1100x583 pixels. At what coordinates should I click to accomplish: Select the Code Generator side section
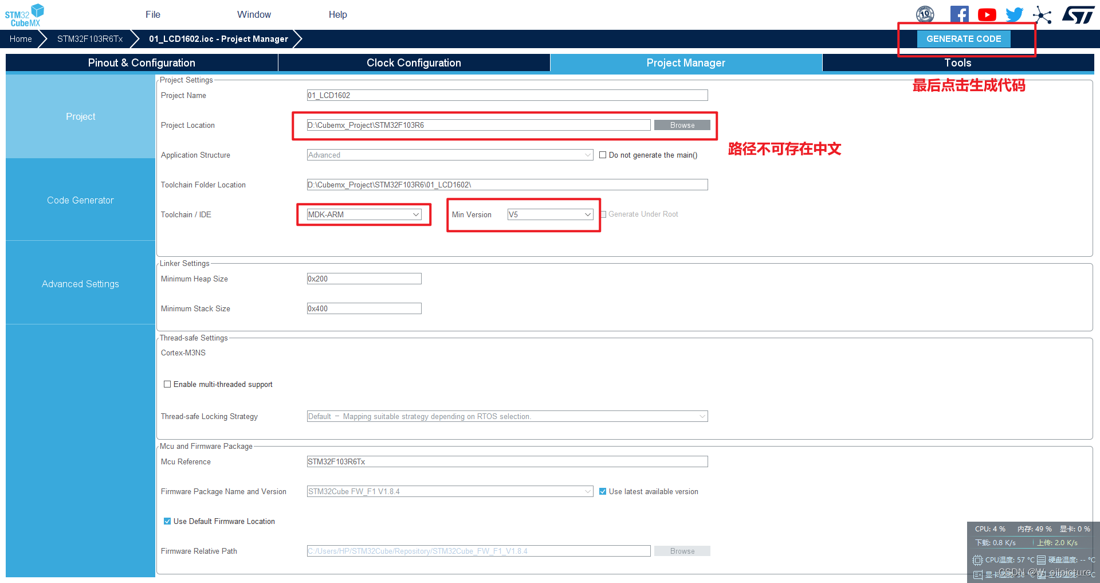[x=80, y=200]
